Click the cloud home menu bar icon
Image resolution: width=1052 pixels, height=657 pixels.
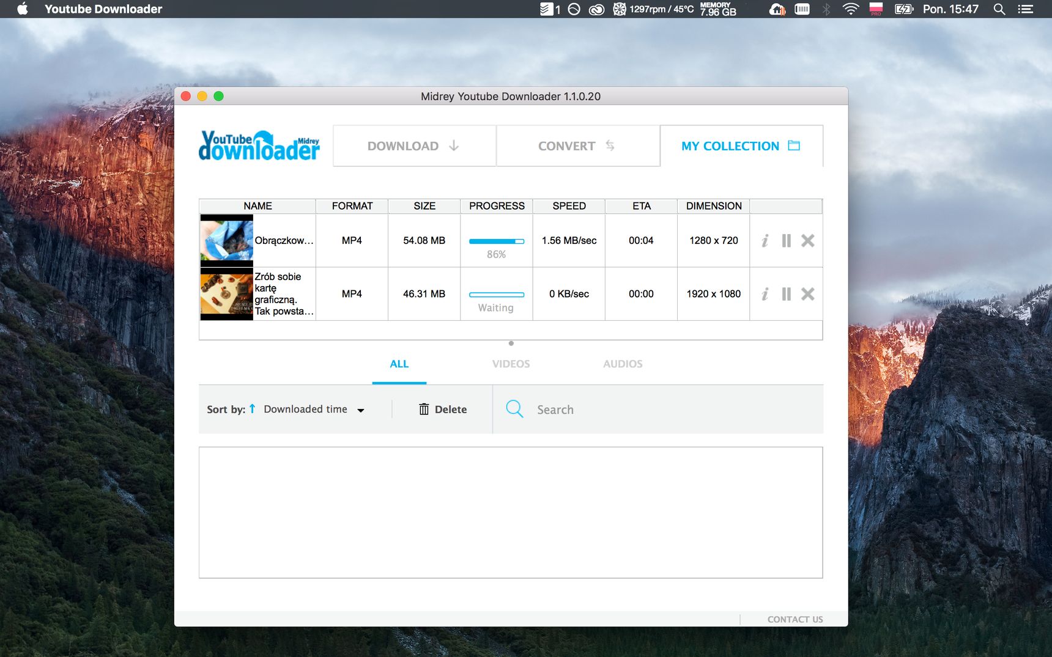[x=777, y=9]
